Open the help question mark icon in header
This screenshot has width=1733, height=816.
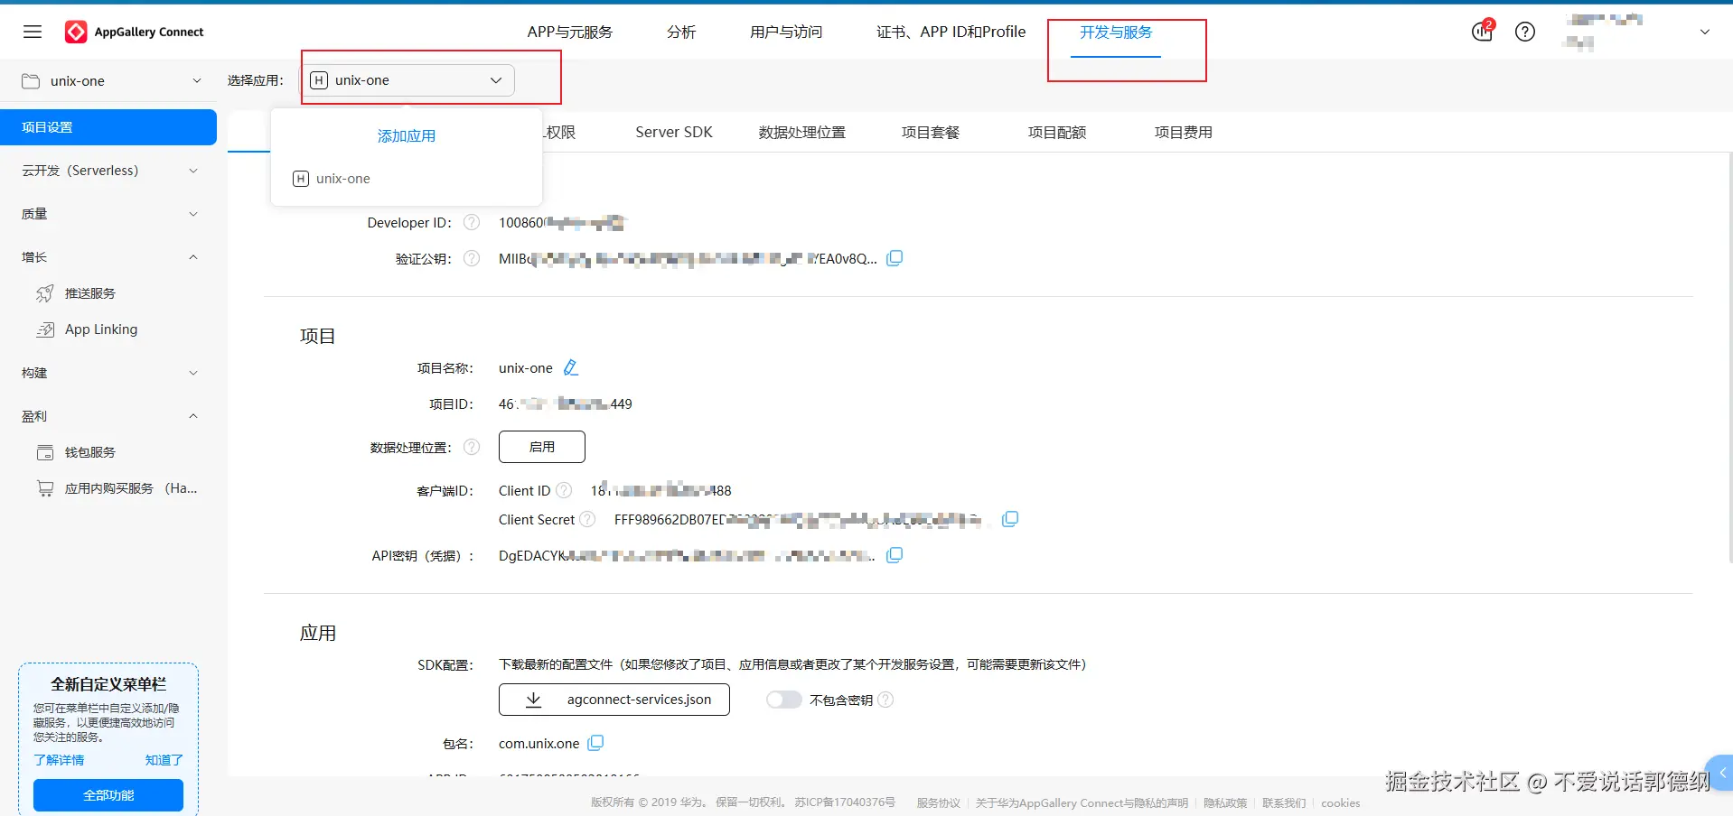[1525, 32]
